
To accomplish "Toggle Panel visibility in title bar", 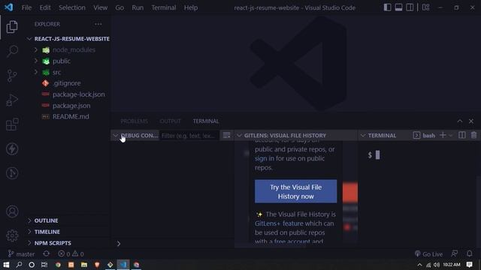I will coord(398,7).
